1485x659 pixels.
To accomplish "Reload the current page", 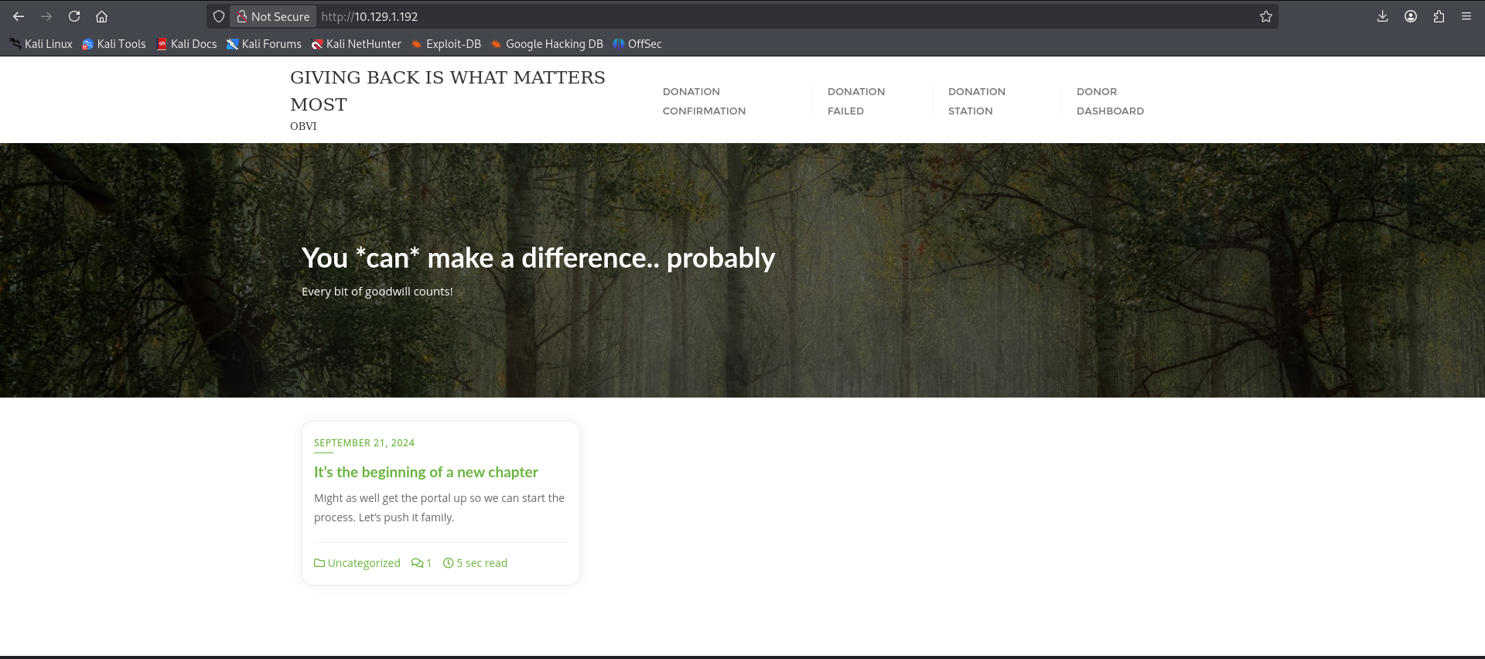I will point(74,16).
